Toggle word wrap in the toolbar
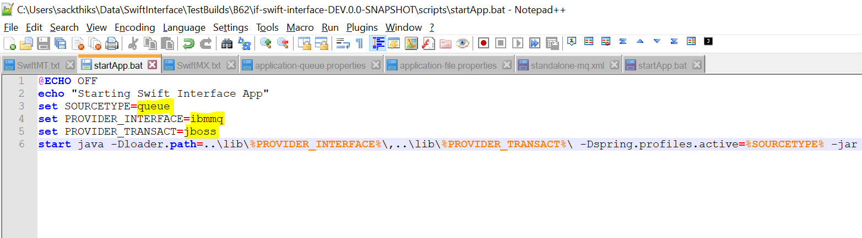 pos(343,43)
